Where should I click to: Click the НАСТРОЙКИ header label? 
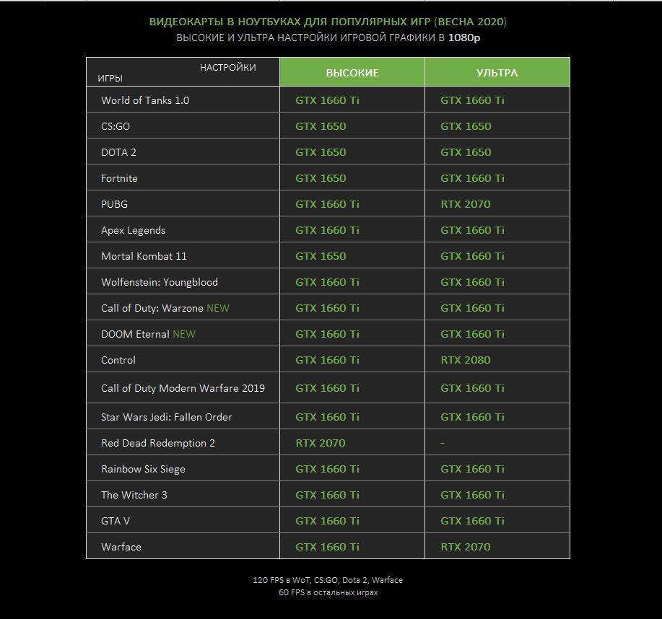(x=227, y=68)
